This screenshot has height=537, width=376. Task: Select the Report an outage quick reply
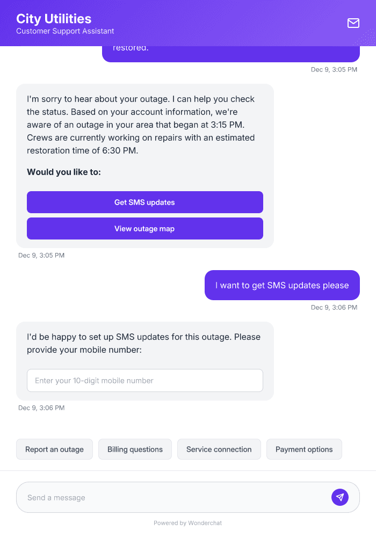(54, 449)
